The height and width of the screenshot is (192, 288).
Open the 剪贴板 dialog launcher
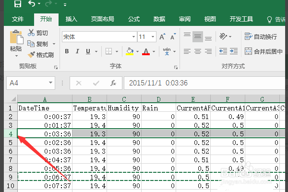coord(56,68)
